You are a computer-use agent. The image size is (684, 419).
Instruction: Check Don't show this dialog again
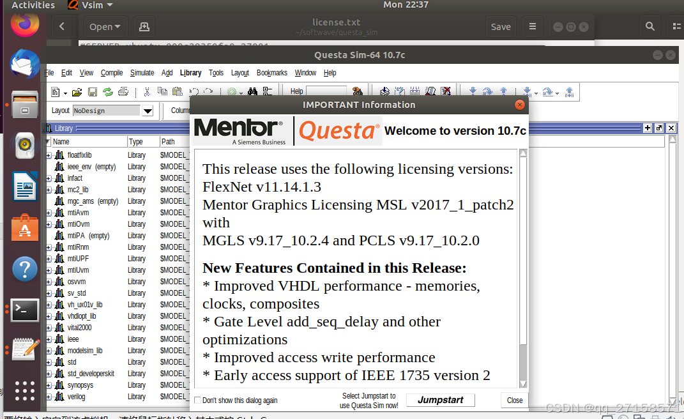click(197, 400)
